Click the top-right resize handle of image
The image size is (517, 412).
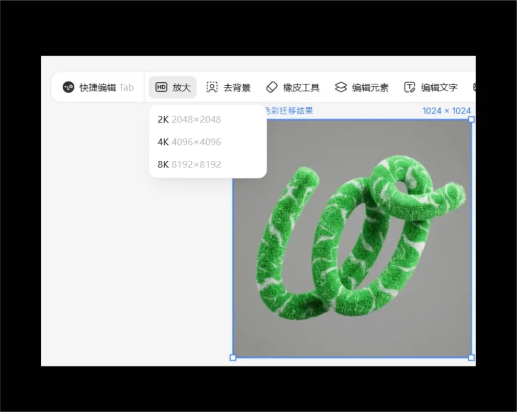tap(471, 119)
